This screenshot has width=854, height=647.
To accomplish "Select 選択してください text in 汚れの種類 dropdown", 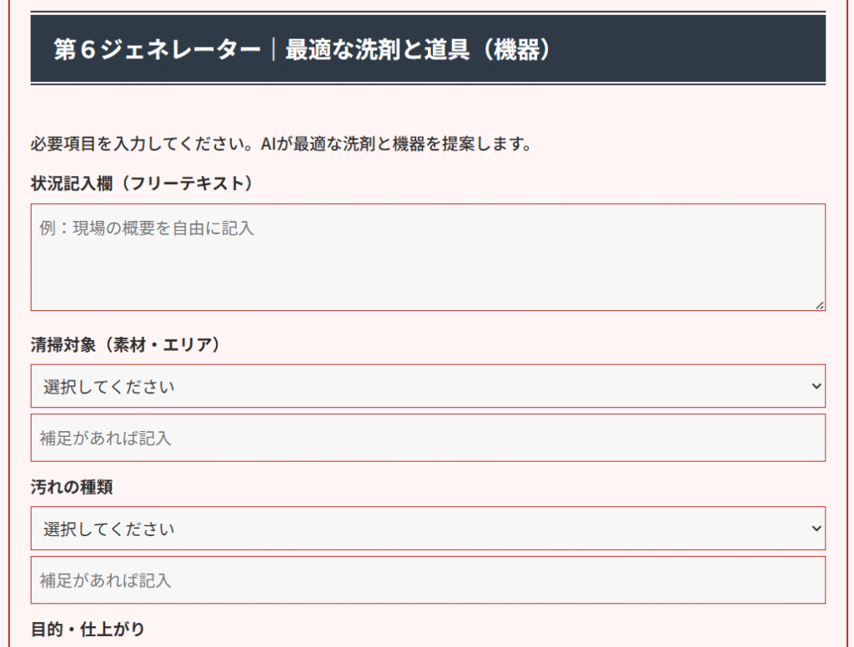I will [109, 529].
